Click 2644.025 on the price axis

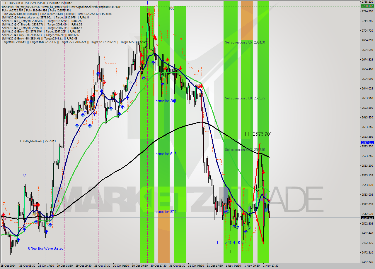pyautogui.click(x=367, y=89)
